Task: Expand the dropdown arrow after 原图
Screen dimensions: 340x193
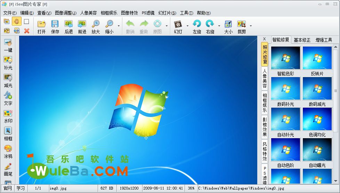Action: (167, 26)
